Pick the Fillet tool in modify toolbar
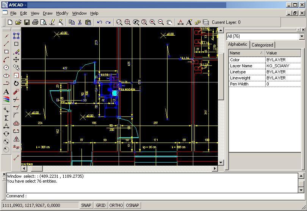This screenshot has height=211, width=307. pos(16,115)
